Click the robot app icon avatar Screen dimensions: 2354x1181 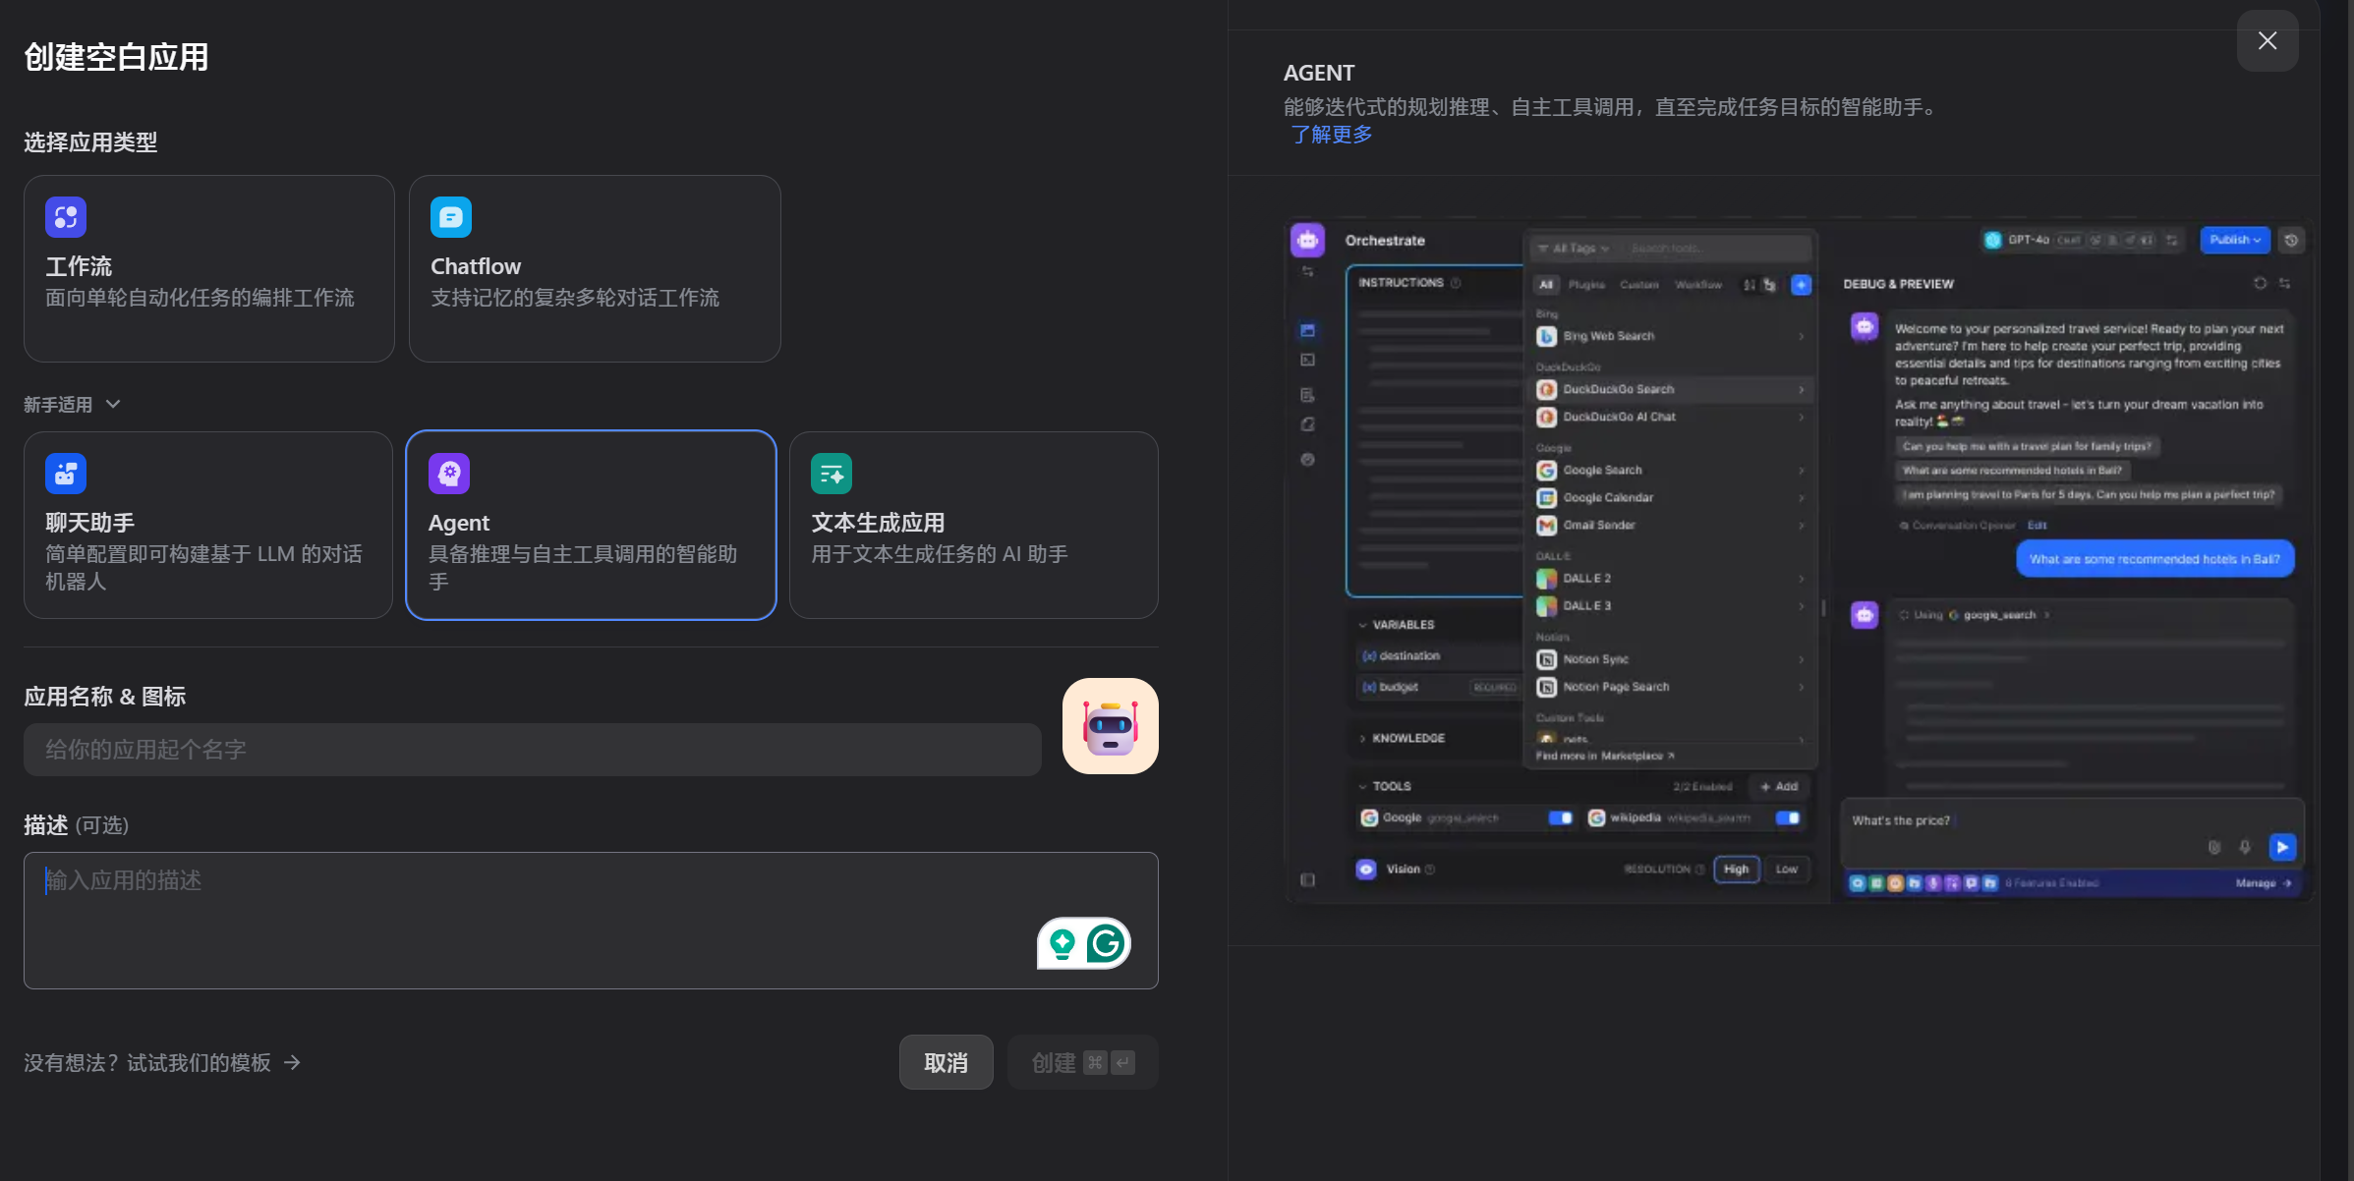pos(1110,726)
